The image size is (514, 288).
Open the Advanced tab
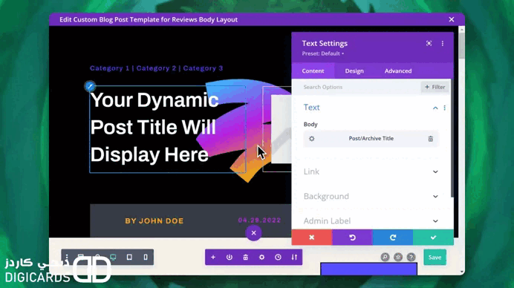398,71
